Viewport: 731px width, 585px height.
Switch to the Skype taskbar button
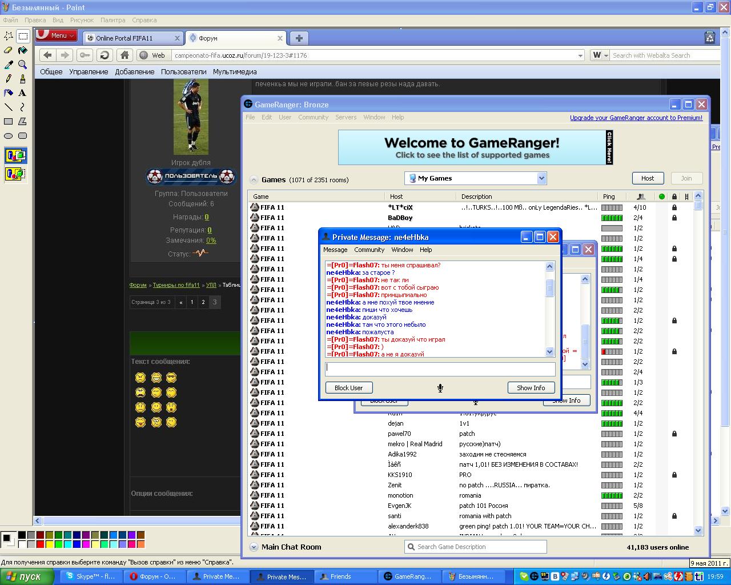tap(90, 576)
